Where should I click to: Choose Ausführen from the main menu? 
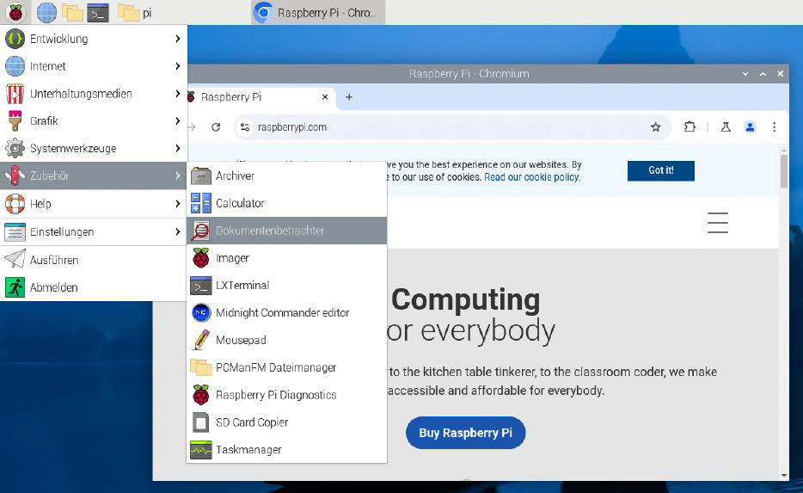(93, 260)
